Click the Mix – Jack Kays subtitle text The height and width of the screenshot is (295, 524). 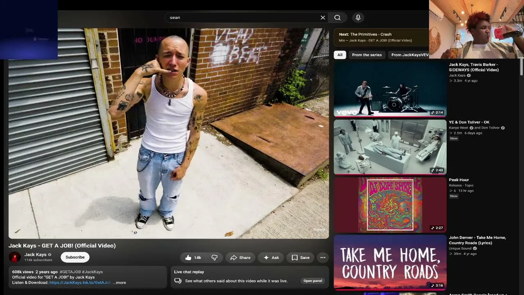coord(375,41)
